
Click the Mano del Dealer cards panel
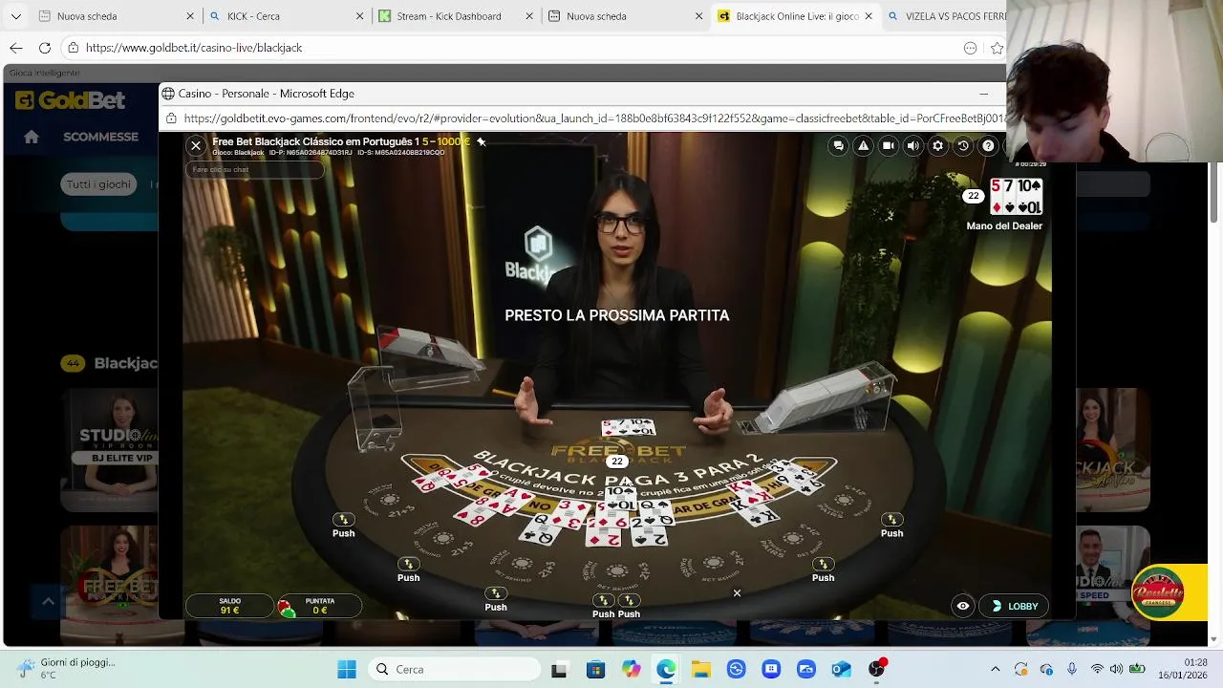click(x=1016, y=197)
